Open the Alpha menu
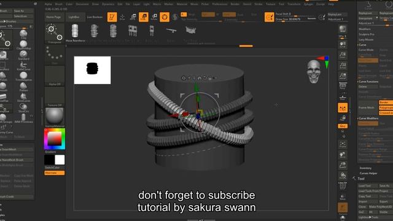 [x=48, y=4]
